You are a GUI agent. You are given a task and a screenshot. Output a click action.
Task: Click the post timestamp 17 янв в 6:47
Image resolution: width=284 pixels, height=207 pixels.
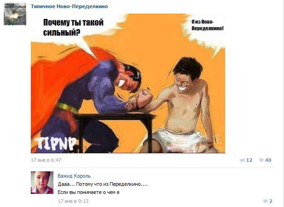pos(46,160)
